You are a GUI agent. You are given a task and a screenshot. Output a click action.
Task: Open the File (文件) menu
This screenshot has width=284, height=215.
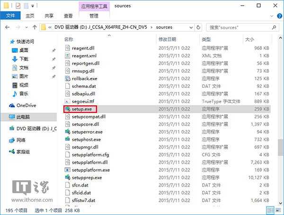[10, 16]
